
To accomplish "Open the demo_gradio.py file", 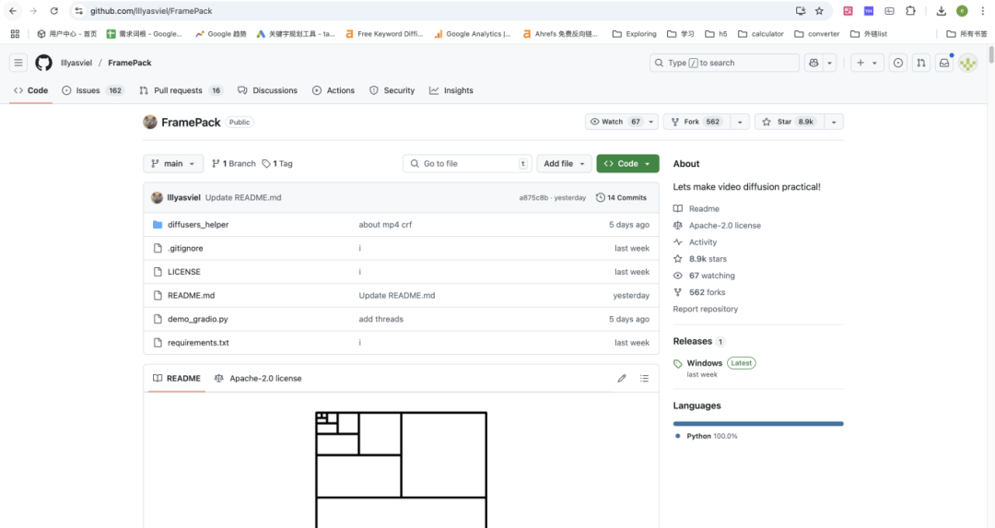I will [197, 319].
